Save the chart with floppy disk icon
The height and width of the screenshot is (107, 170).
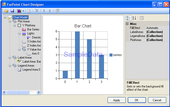[12, 11]
